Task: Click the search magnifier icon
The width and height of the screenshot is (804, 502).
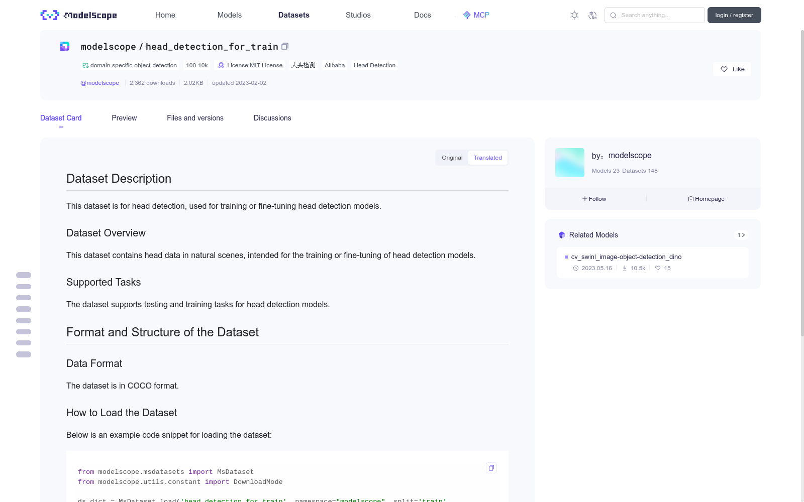Action: coord(613,15)
